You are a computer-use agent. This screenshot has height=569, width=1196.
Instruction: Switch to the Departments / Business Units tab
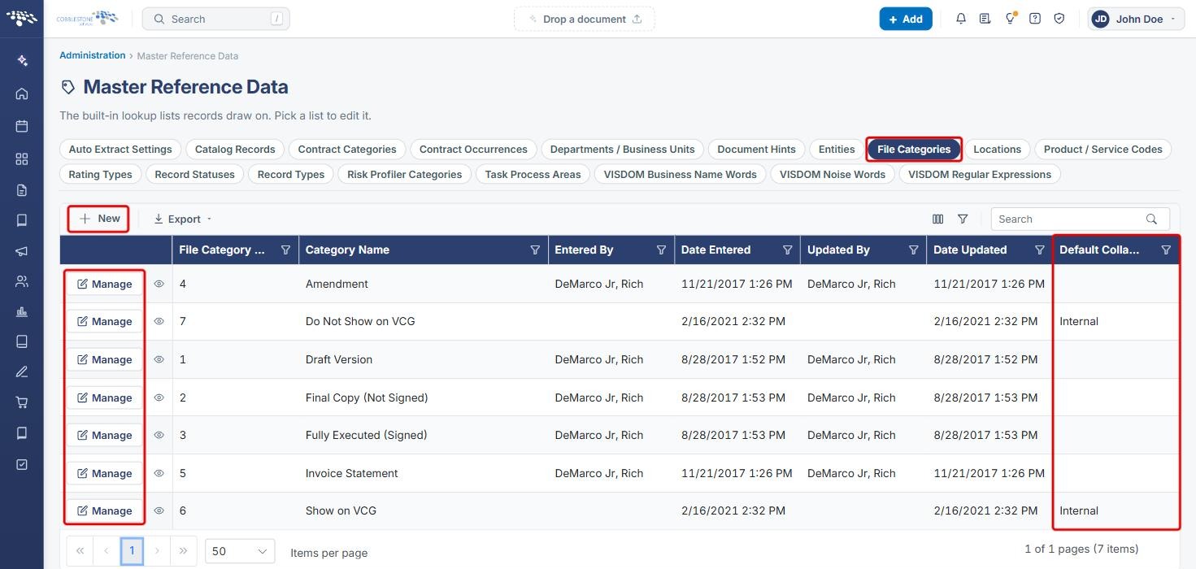tap(622, 150)
